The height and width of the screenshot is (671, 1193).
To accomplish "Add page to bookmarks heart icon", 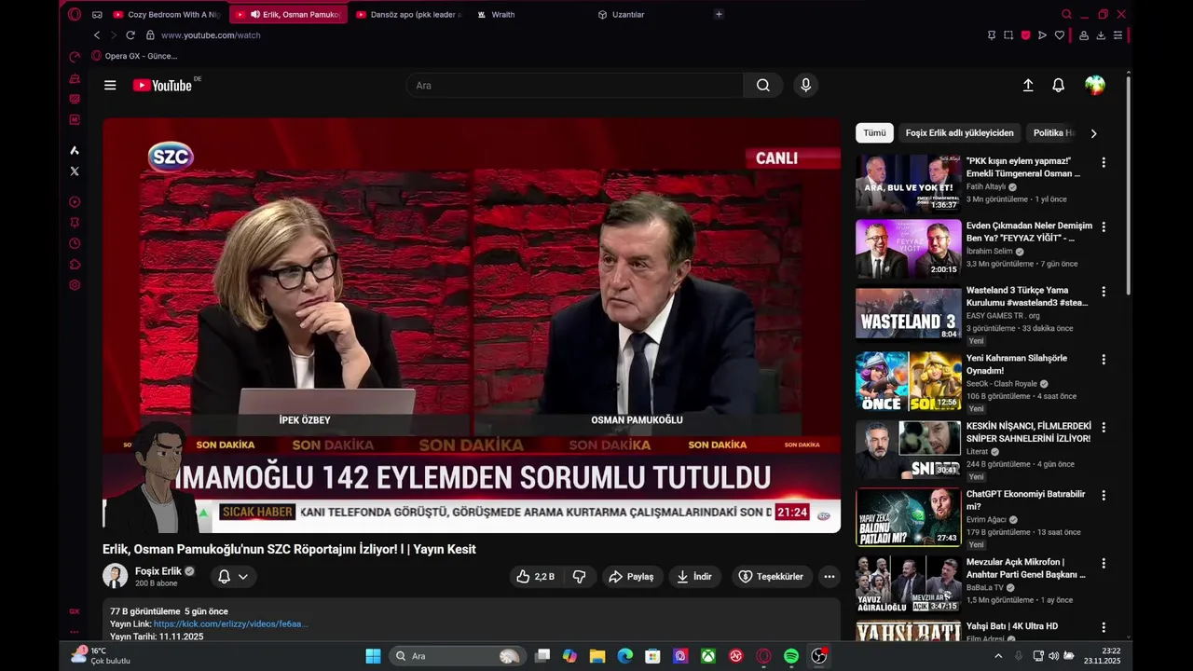I will [1059, 35].
